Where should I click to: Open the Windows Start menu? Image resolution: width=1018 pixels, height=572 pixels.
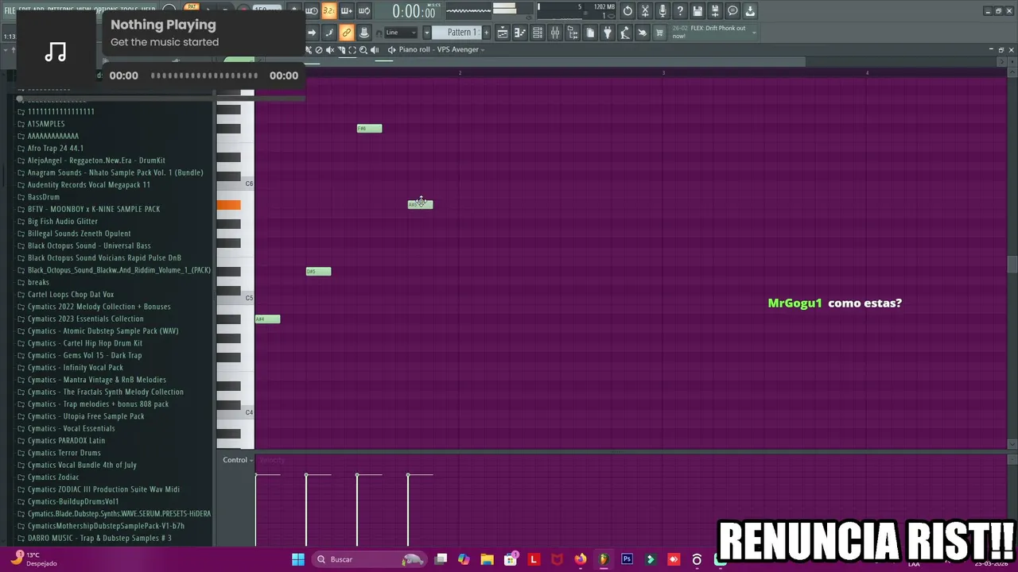click(x=298, y=559)
